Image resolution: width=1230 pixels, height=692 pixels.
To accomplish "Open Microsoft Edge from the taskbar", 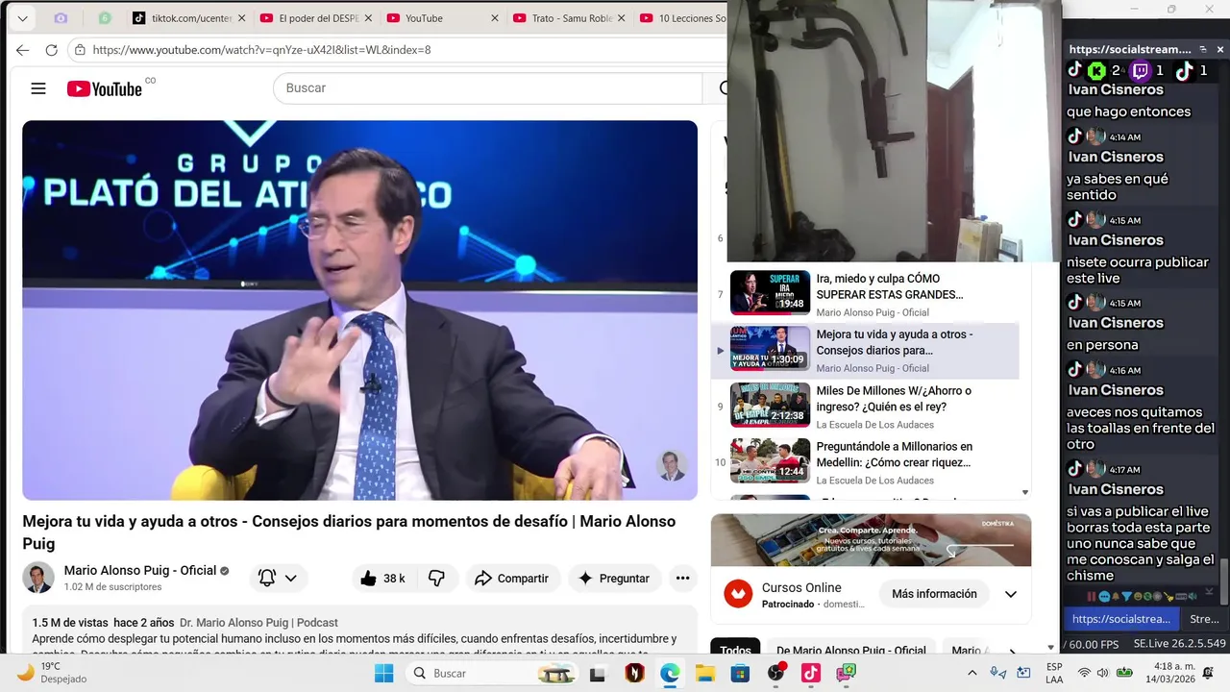I will 670,673.
